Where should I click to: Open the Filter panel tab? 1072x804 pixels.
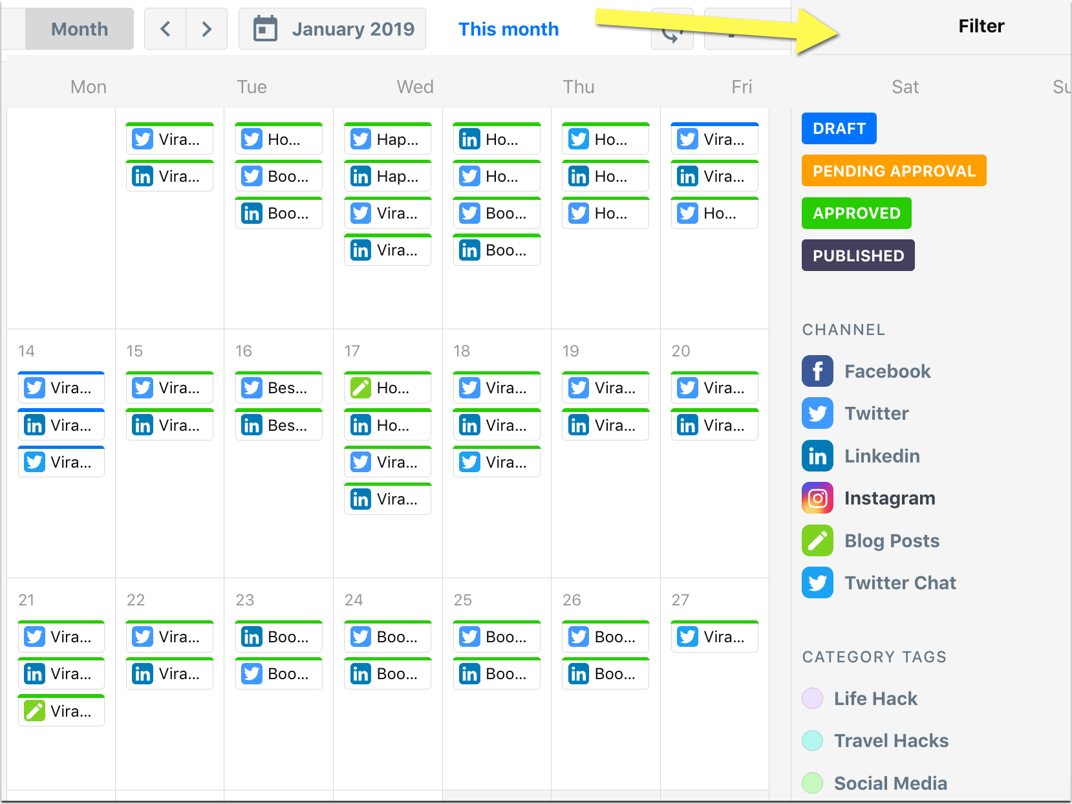click(x=981, y=27)
